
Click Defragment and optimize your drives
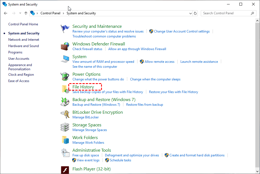pyautogui.click(x=132, y=155)
